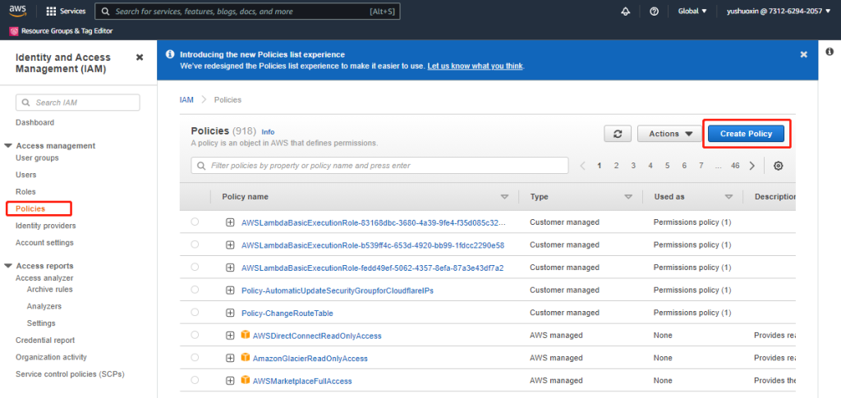Click the info icon on right panel
This screenshot has width=841, height=398.
coord(830,52)
